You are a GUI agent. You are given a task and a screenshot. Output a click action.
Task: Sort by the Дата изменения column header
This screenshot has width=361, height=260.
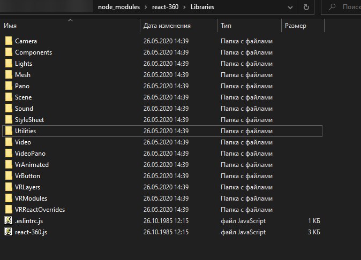[x=179, y=26]
